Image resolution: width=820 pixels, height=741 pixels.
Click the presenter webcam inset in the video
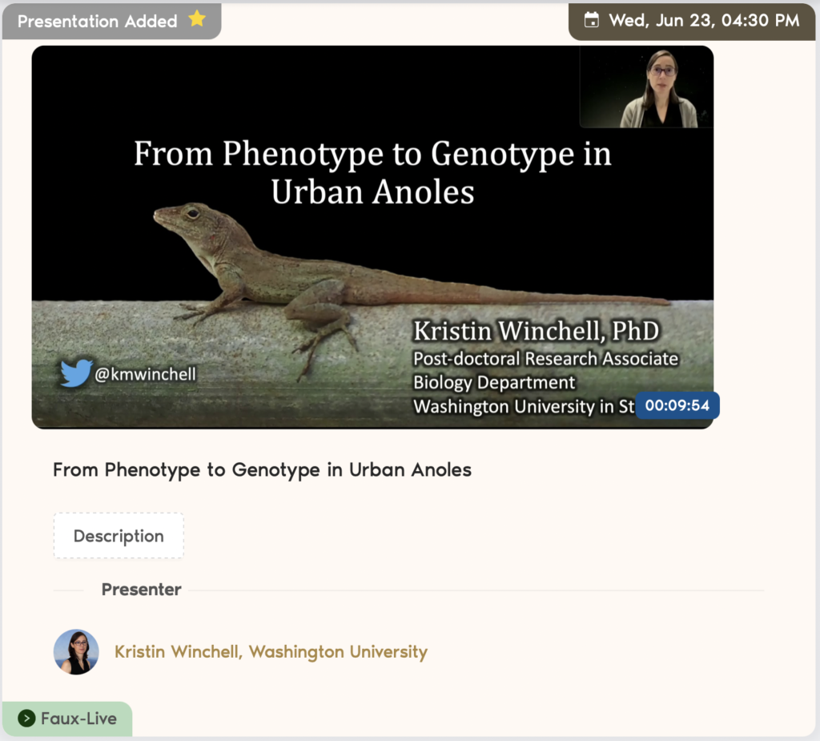point(646,87)
